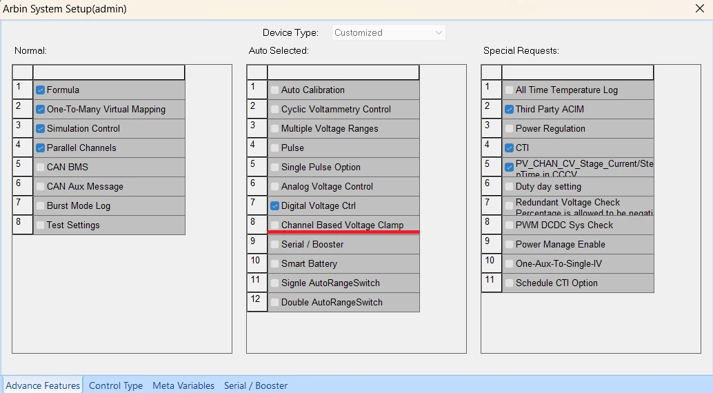Viewport: 713px width, 393px height.
Task: Check Redundant Voltage Check option
Action: tap(510, 205)
